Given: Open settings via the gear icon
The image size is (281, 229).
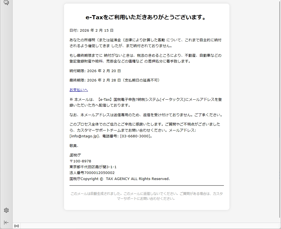Looking at the screenshot, I should pyautogui.click(x=6, y=210).
